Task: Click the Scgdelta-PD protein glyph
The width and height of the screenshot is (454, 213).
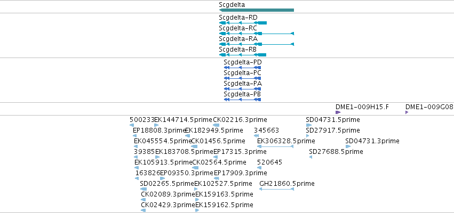Action: pos(242,68)
